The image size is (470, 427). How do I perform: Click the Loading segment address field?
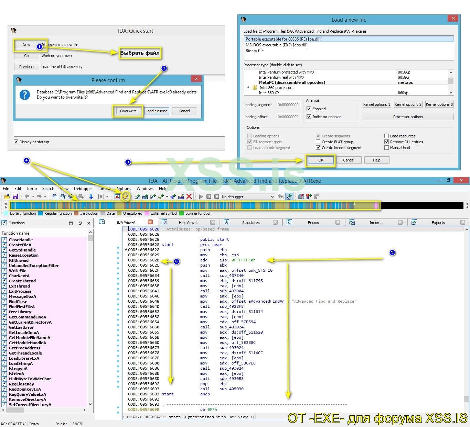pyautogui.click(x=288, y=105)
